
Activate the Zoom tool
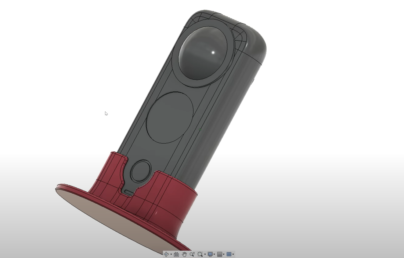pos(192,254)
